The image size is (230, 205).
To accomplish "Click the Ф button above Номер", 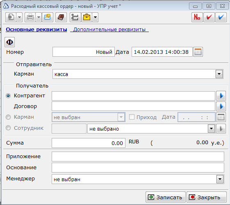I will click(x=10, y=42).
